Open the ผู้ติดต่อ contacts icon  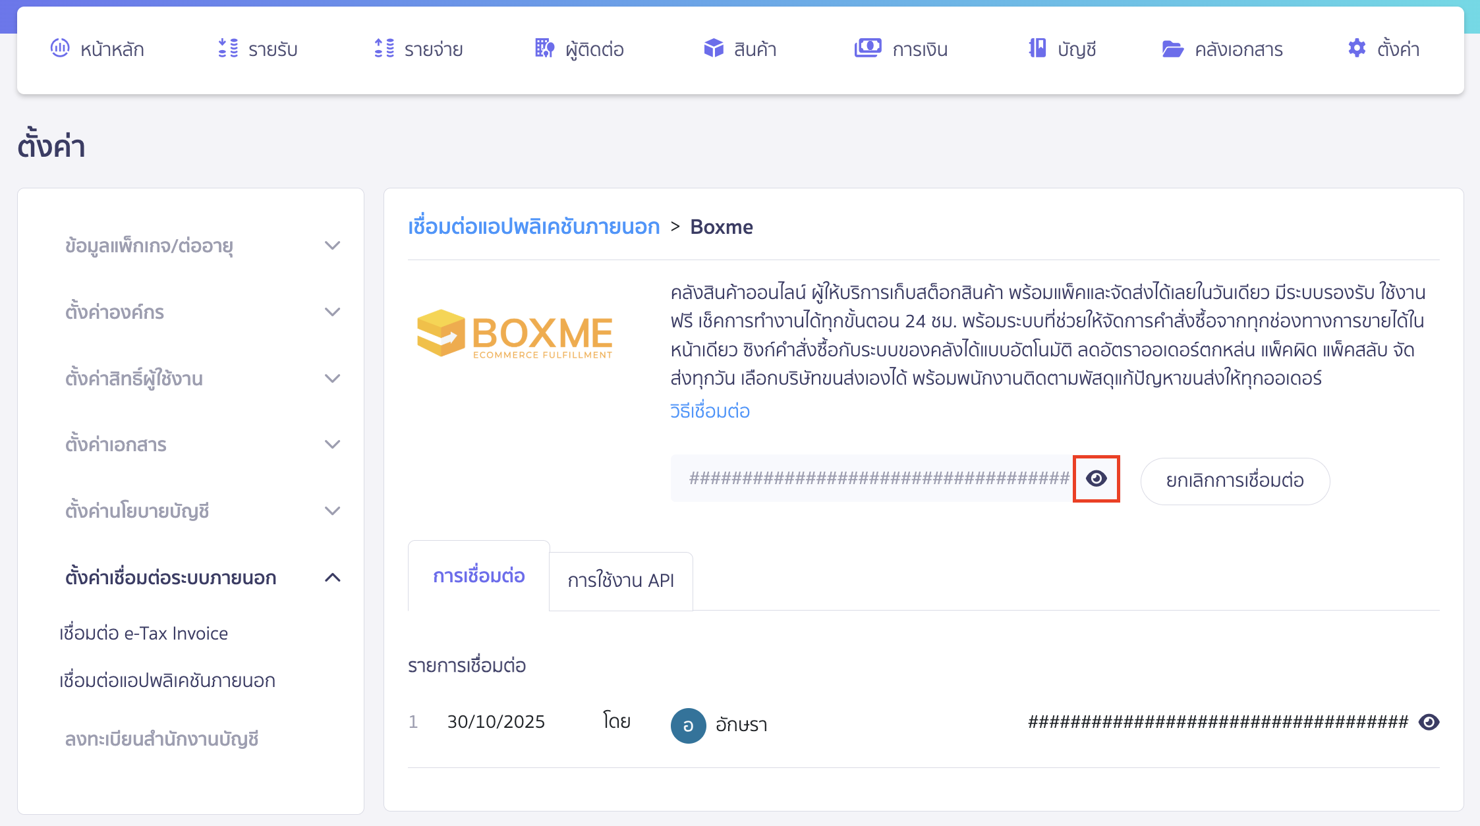point(543,48)
